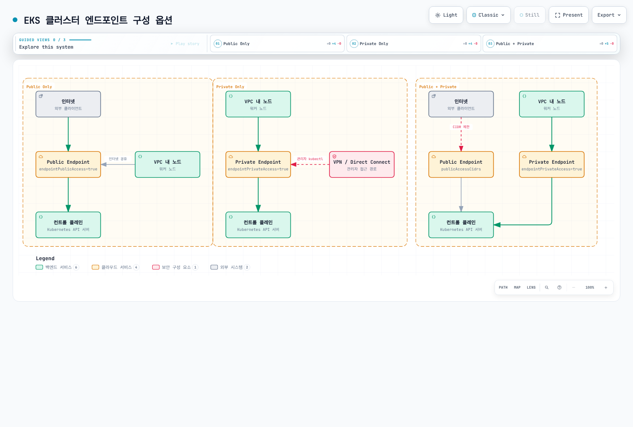The image size is (633, 427).
Task: Select Private Only Private Endpoint node
Action: click(x=258, y=164)
